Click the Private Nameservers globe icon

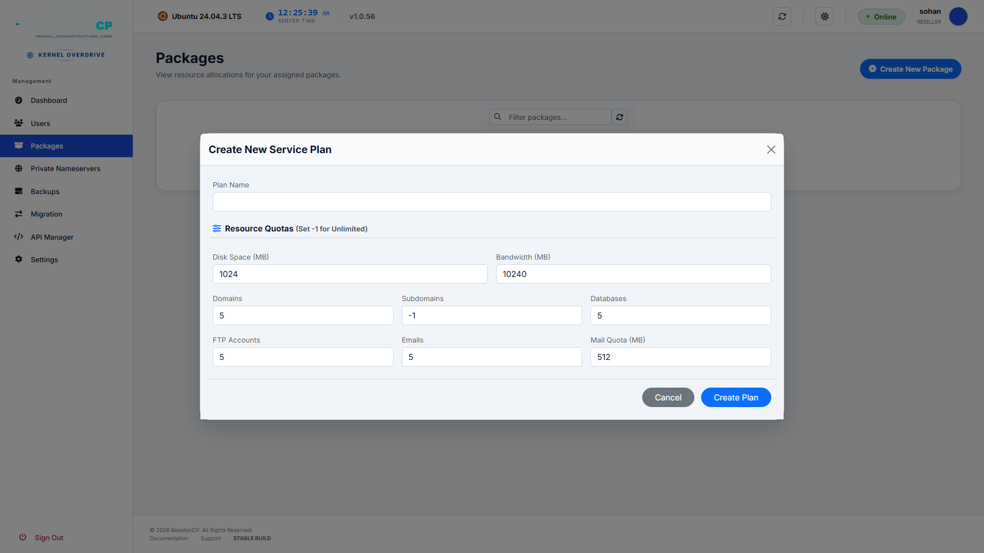[18, 168]
